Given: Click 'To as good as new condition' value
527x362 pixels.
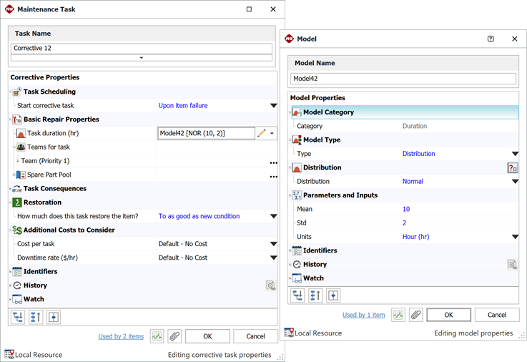Looking at the screenshot, I should (x=199, y=216).
